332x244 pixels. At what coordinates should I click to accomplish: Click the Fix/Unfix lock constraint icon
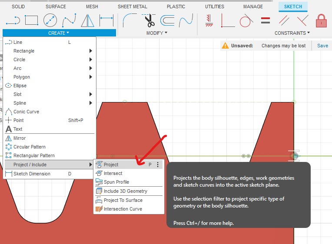click(x=321, y=20)
